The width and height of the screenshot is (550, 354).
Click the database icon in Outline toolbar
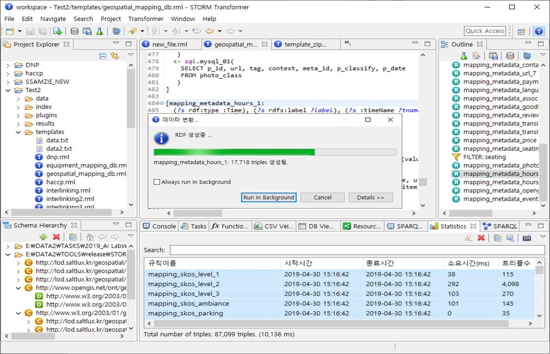510,56
